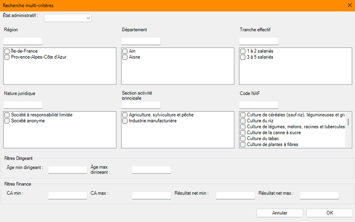Screen dimensions: 355x222
Task: Check the Île-de-France region box
Action: (7, 51)
